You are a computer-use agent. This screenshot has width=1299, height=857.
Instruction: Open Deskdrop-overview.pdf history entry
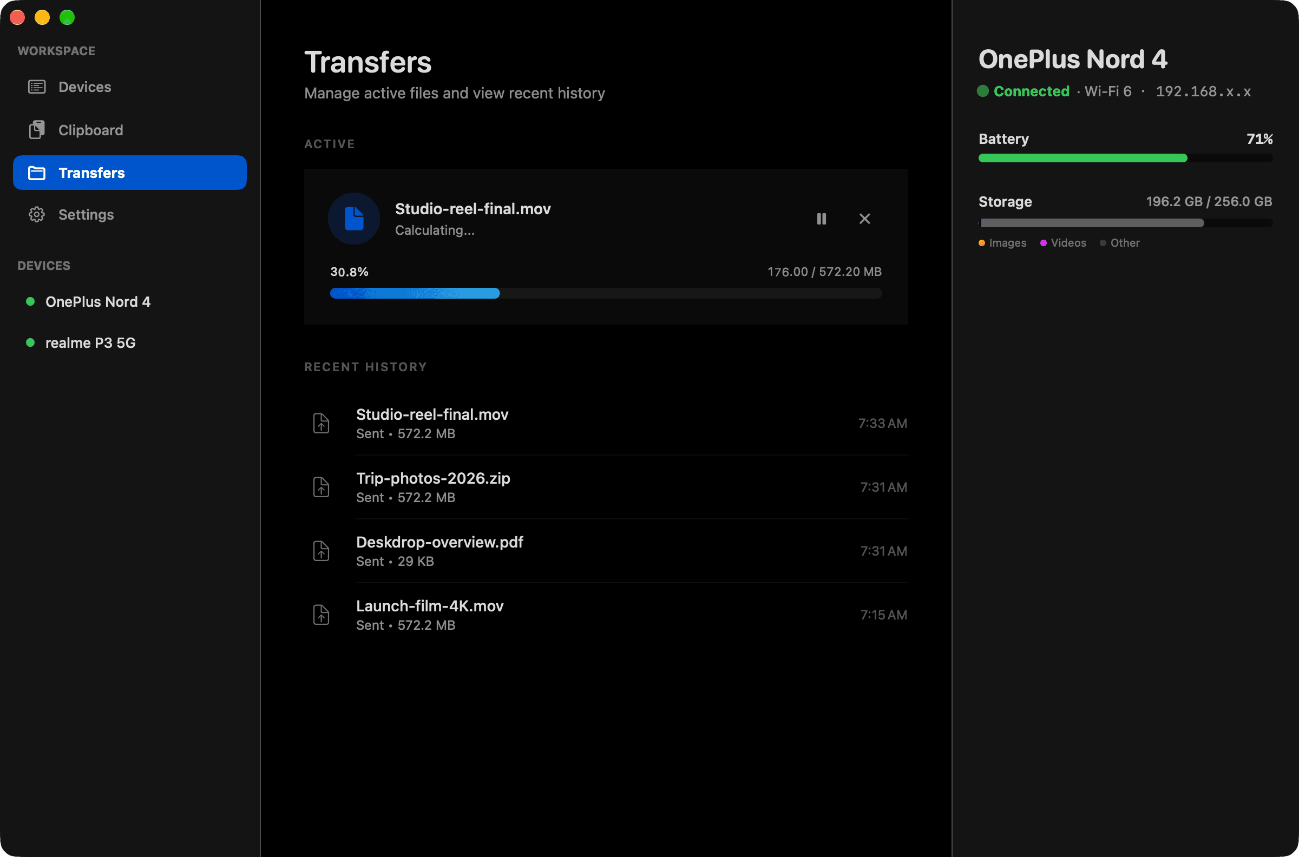606,551
